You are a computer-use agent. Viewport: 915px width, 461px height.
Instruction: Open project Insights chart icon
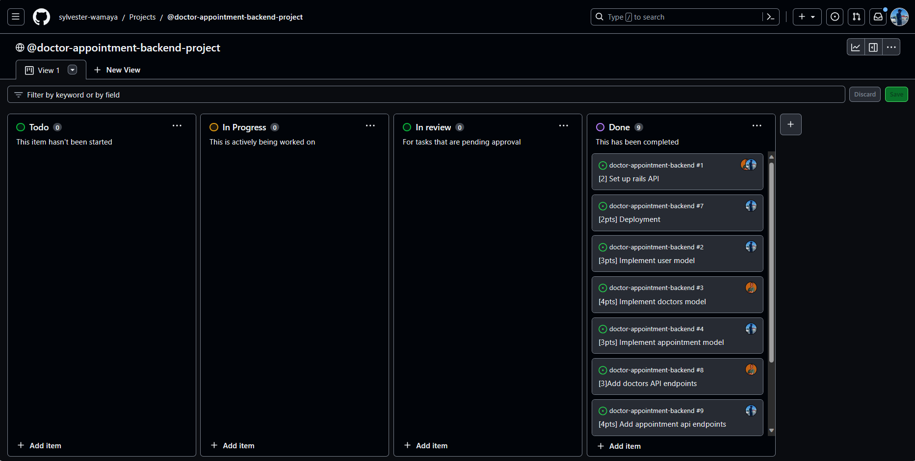(x=856, y=47)
